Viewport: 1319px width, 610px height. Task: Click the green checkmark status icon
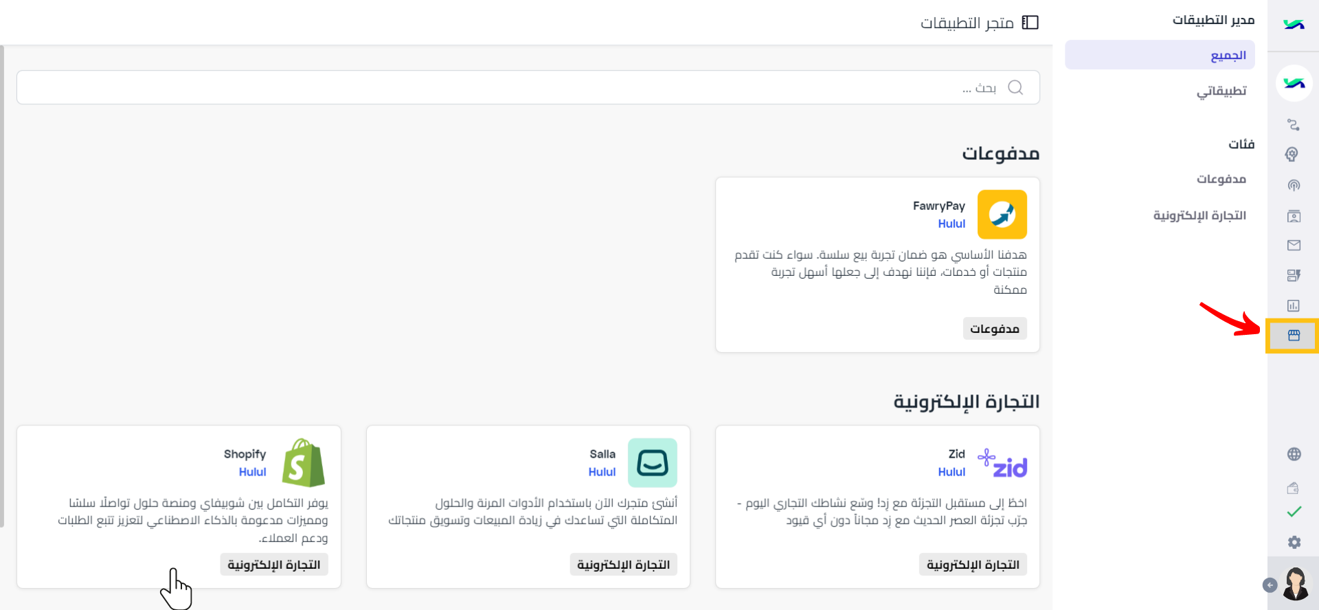[1294, 512]
